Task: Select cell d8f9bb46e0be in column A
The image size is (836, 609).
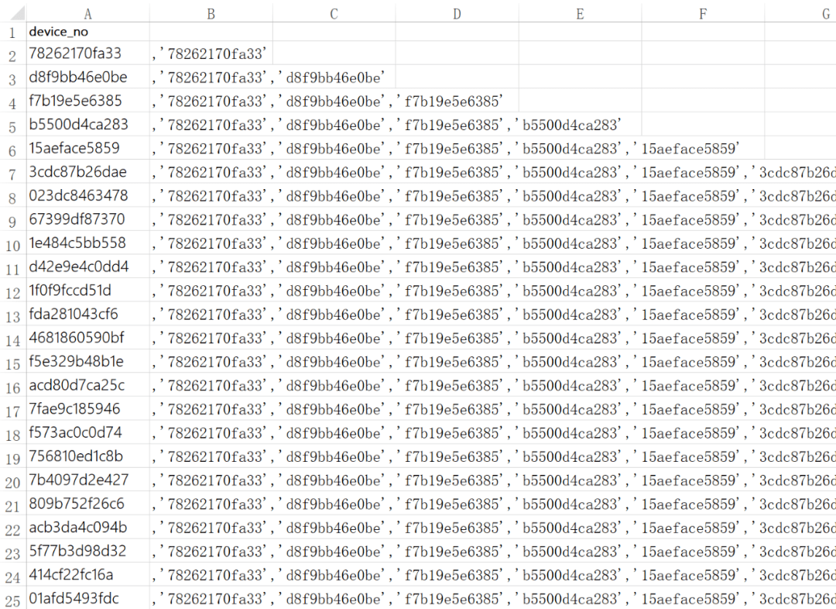Action: point(88,77)
